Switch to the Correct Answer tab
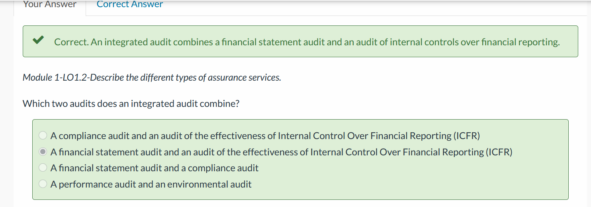The width and height of the screenshot is (591, 207). pos(130,5)
